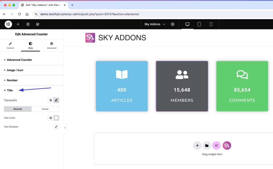
Task: Select the 85,654 counter number
Action: coord(242,90)
